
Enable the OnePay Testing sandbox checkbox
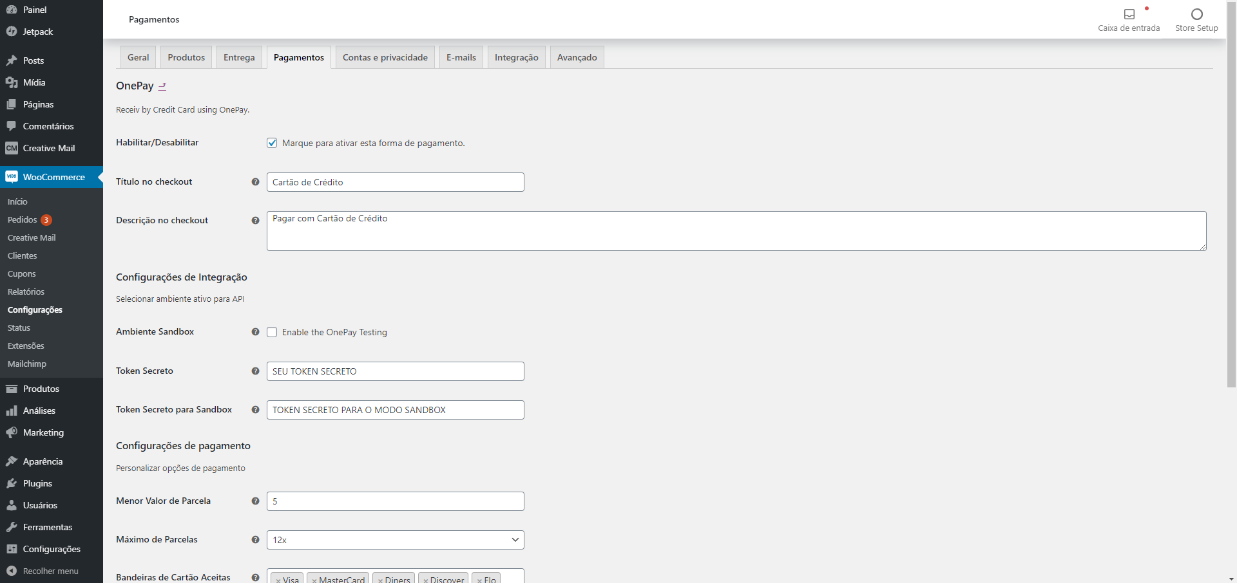click(x=272, y=332)
